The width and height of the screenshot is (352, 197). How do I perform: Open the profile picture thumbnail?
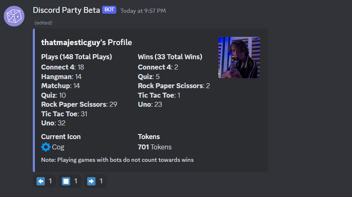coord(239,58)
